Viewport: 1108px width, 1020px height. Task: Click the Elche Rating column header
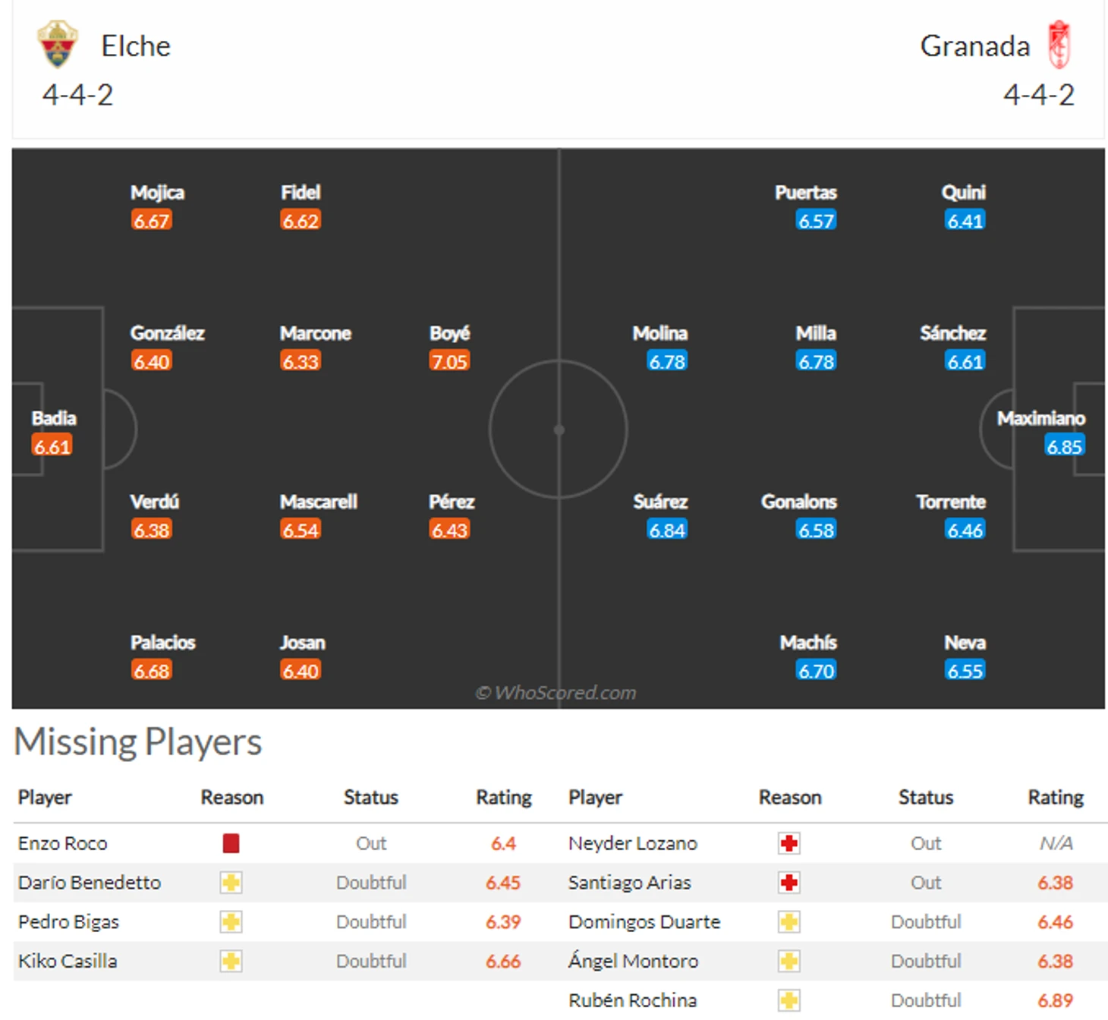504,797
